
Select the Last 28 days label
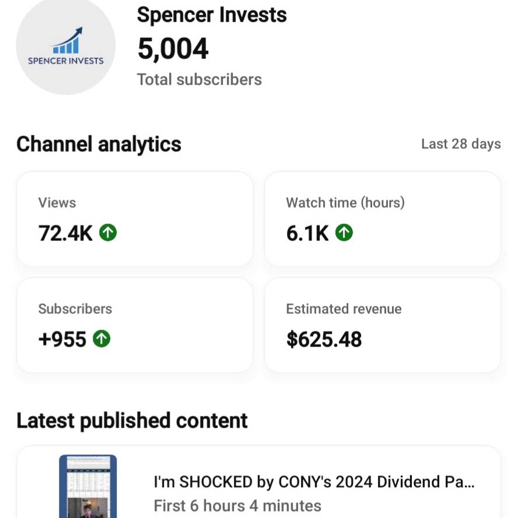tap(461, 144)
